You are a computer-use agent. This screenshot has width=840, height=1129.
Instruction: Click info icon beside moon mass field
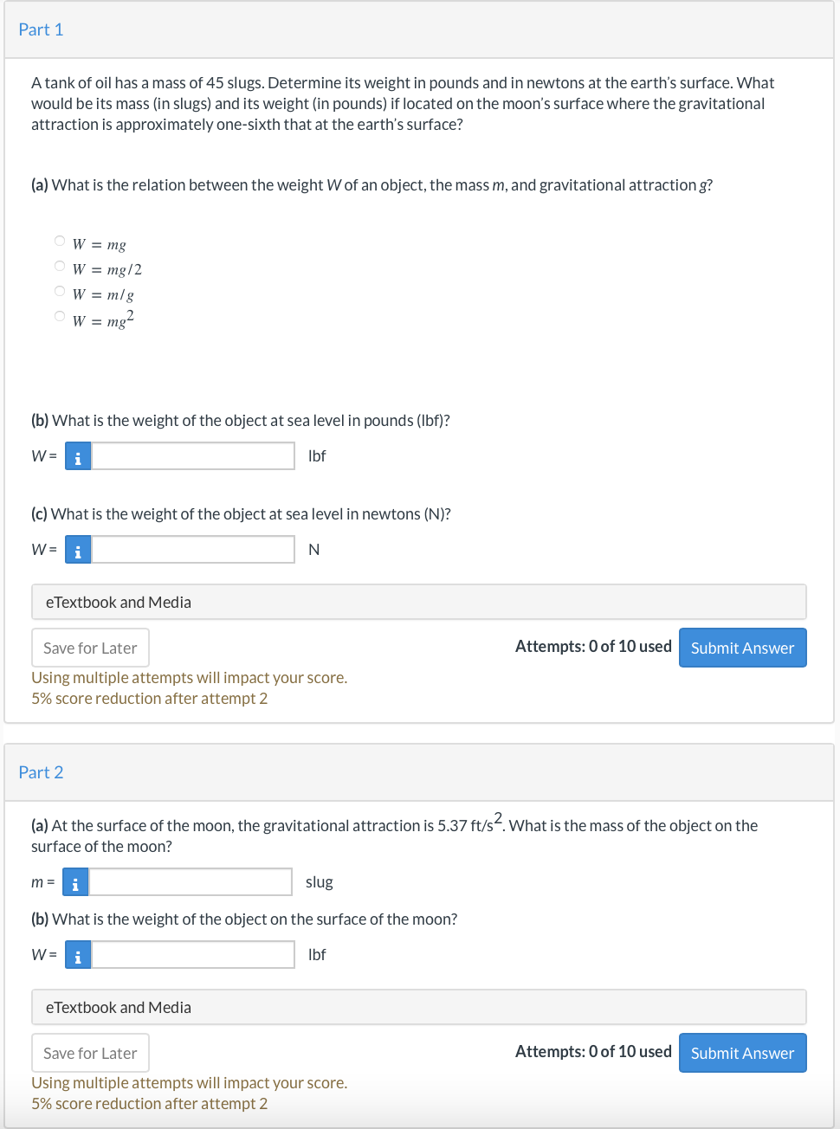point(75,882)
